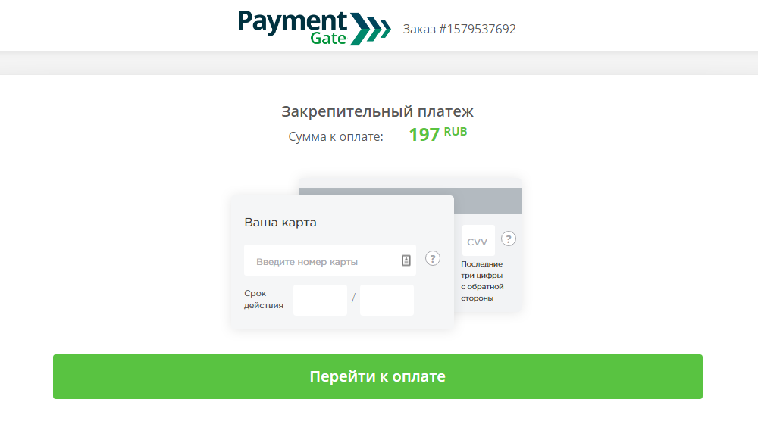Focus the expiry month field
Screen dimensions: 758x424
320,300
